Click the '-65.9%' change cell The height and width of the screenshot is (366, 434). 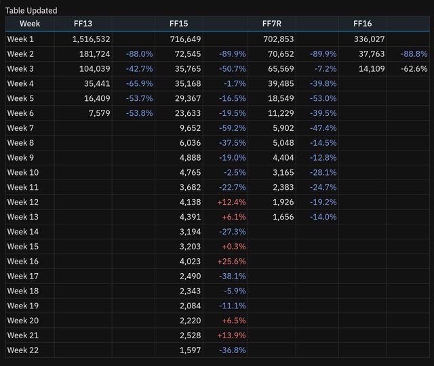tap(139, 83)
